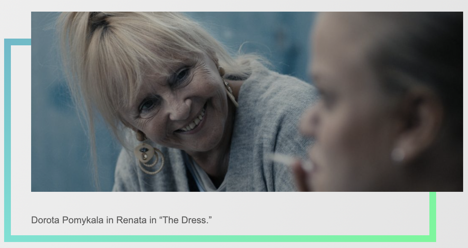Screen dimensions: 468x248
Task: Click the green bottom-right corner of the frame
Action: click(x=433, y=239)
